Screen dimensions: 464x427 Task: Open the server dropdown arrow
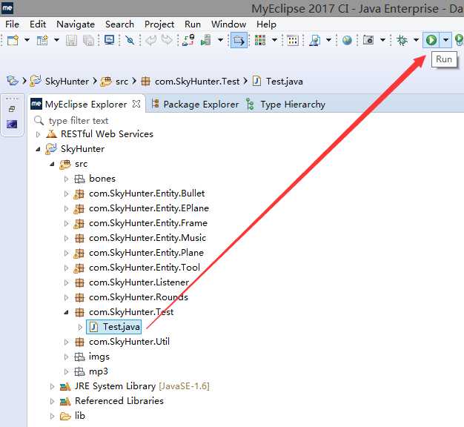pos(220,39)
